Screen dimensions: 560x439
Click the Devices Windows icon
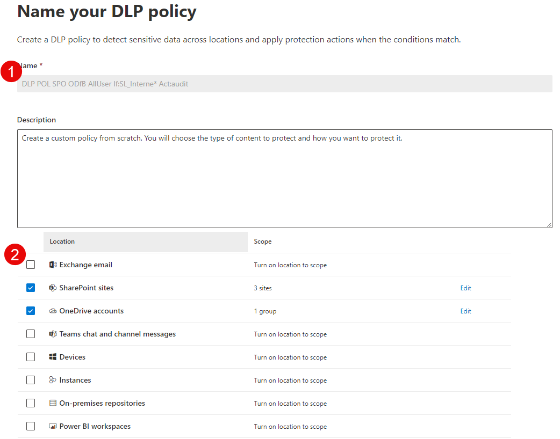[x=53, y=357]
